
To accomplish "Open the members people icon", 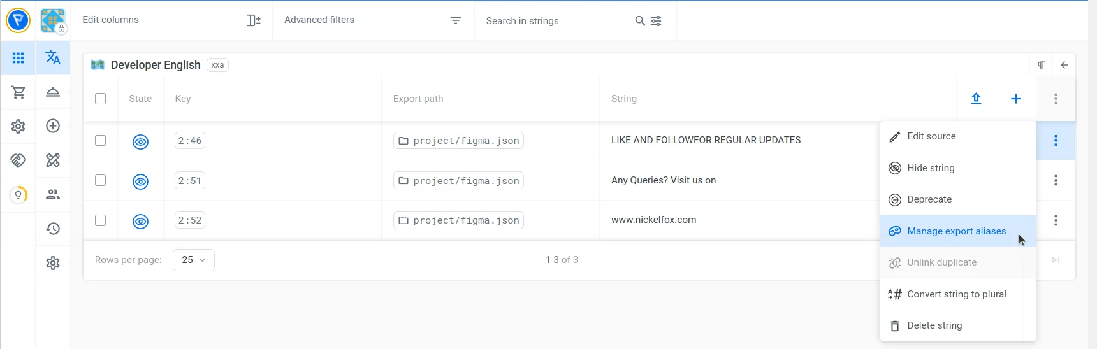I will (x=53, y=195).
